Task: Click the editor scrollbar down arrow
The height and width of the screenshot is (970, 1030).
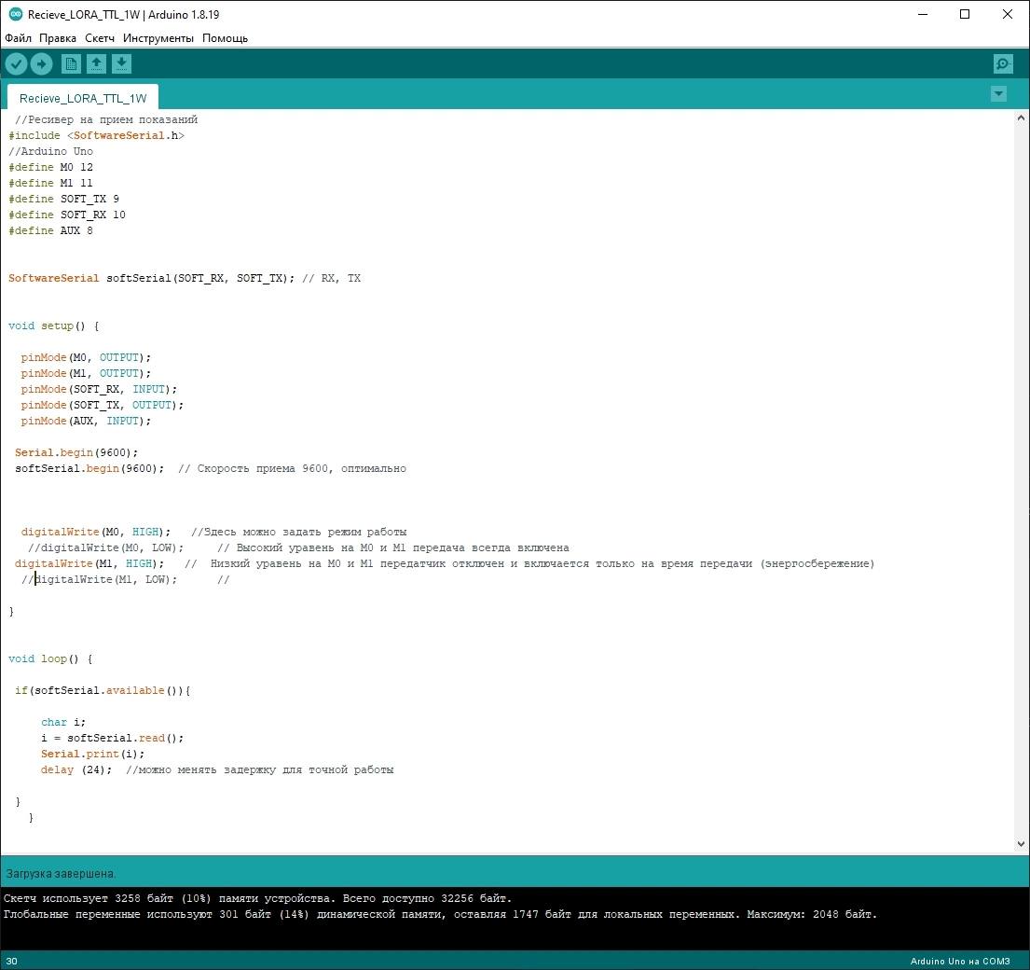Action: pyautogui.click(x=1021, y=844)
